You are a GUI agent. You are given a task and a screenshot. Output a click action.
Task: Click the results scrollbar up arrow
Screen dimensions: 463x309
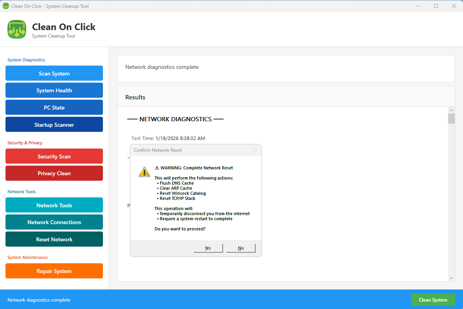coord(452,110)
